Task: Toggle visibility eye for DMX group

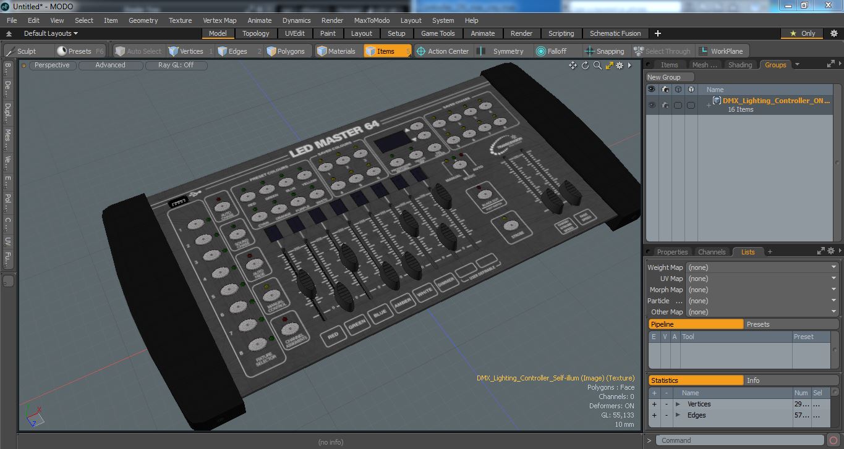Action: coord(651,105)
